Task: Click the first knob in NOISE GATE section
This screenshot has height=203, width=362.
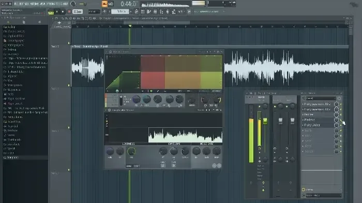Action: click(x=196, y=151)
